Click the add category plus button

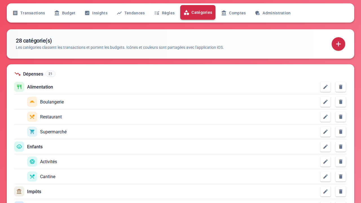[338, 44]
